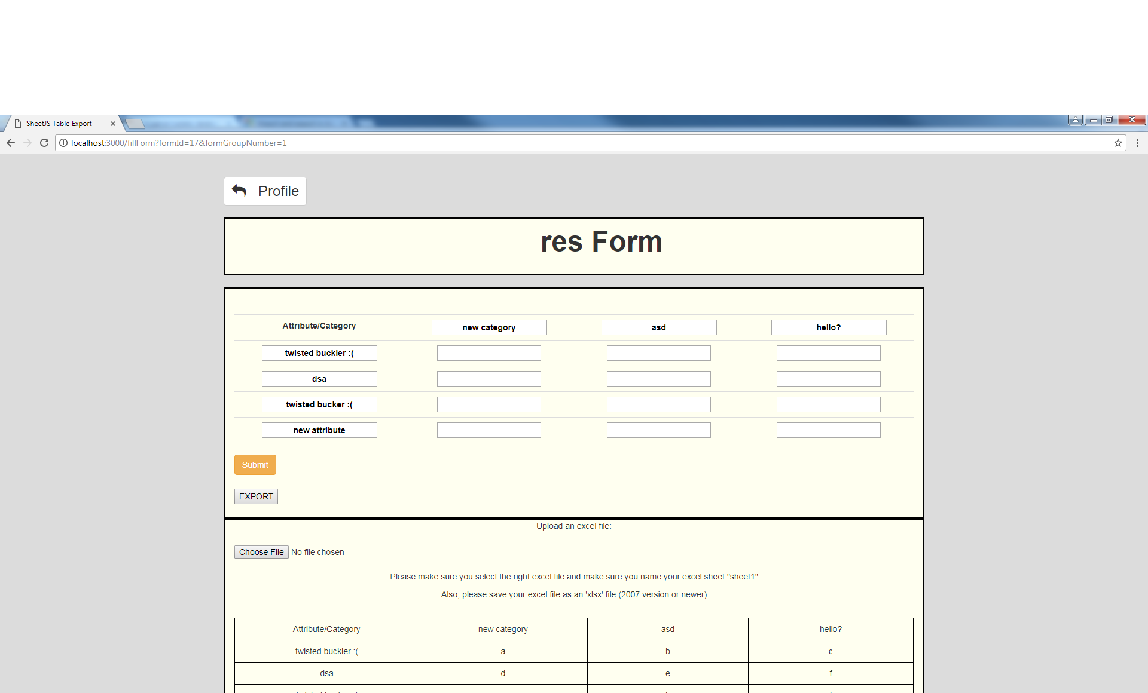Viewport: 1148px width, 693px height.
Task: Click the browser forward arrow
Action: 28,143
